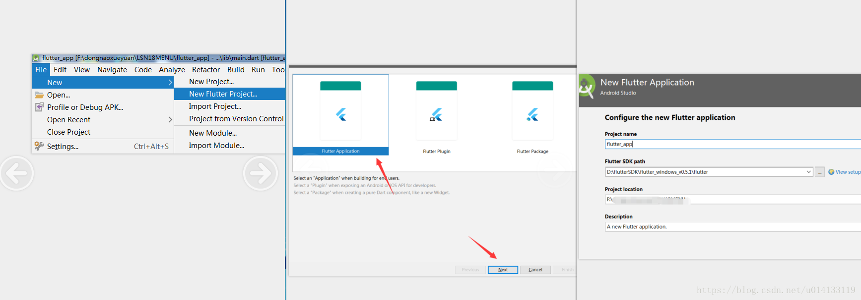Choose Open... menu entry
861x300 pixels.
103,95
